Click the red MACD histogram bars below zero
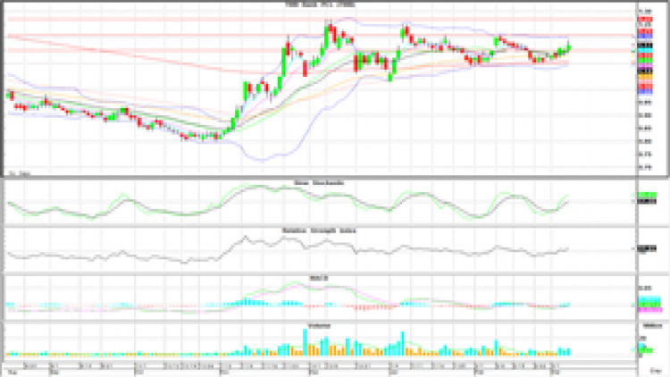 tap(364, 308)
